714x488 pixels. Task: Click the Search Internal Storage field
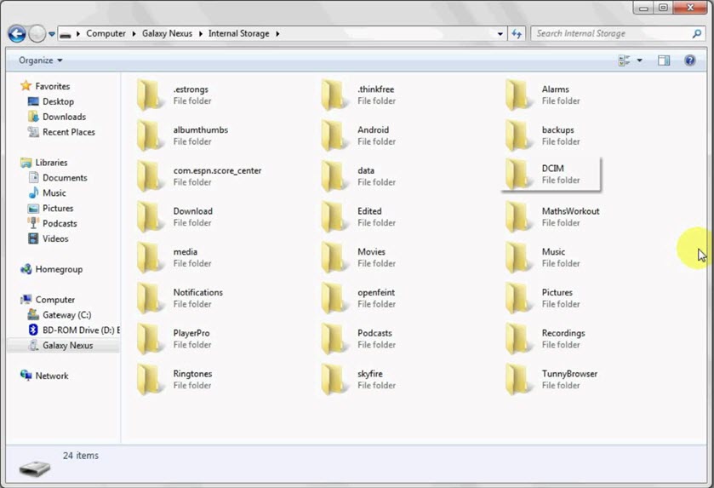613,34
